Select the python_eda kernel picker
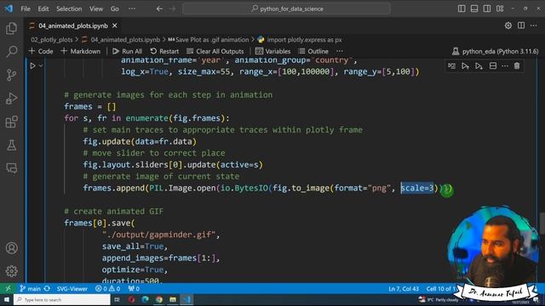Viewport: 545px width, 306px height. (496, 51)
